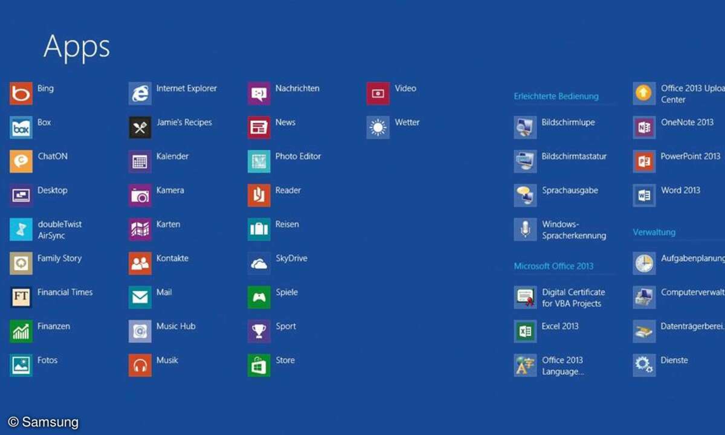Open Aufgabenplanung clock icon
Screen dimensions: 725x435
point(645,263)
